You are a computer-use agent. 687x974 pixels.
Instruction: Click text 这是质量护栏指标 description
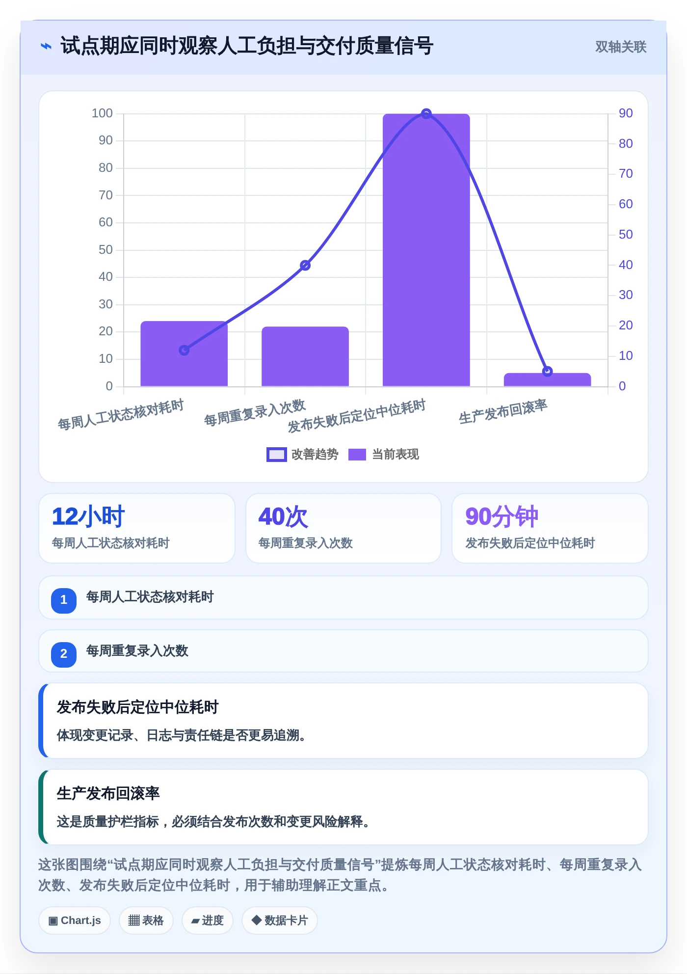pyautogui.click(x=213, y=821)
